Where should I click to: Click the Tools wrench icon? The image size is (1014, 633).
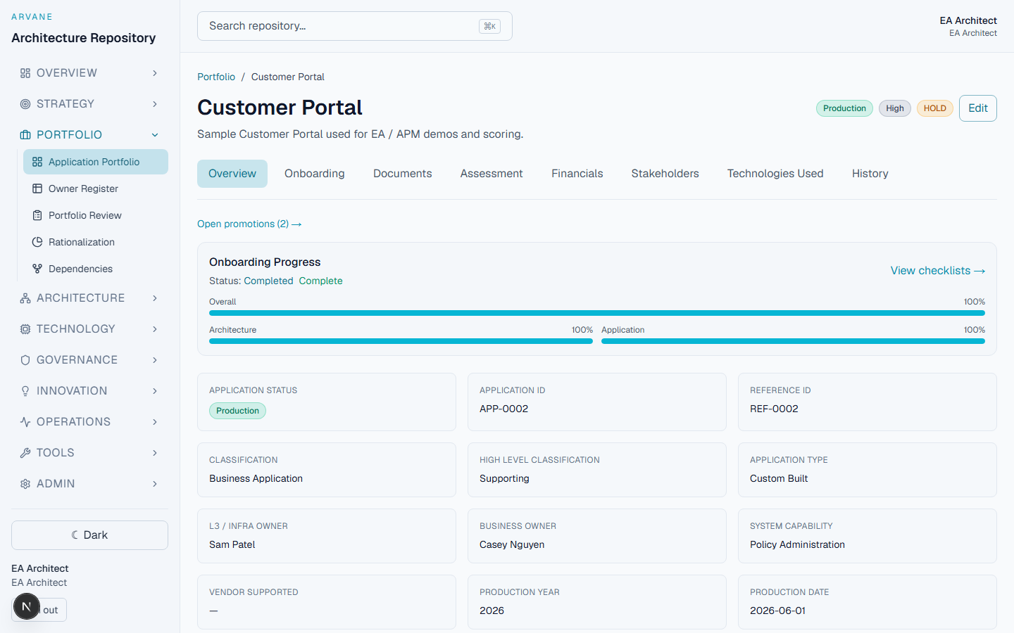[x=25, y=453]
